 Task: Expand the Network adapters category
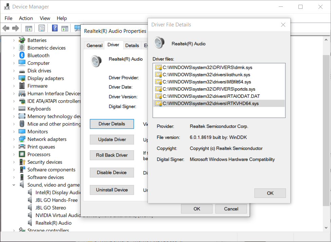coord(14,139)
